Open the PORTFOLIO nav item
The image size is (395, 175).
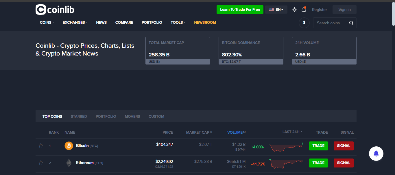tap(152, 22)
